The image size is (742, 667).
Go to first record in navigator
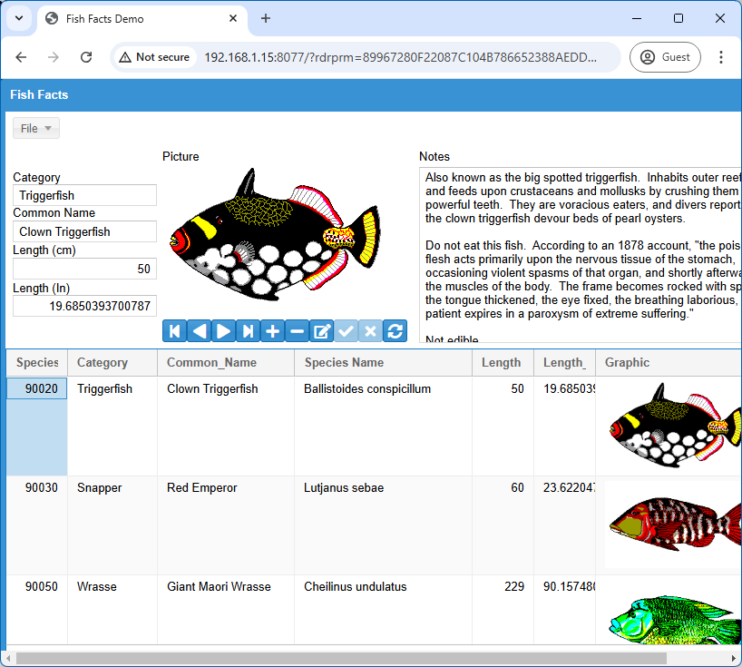pyautogui.click(x=174, y=331)
